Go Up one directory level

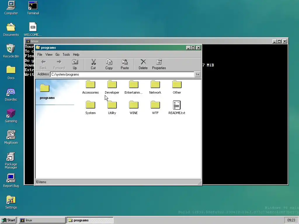[75, 64]
